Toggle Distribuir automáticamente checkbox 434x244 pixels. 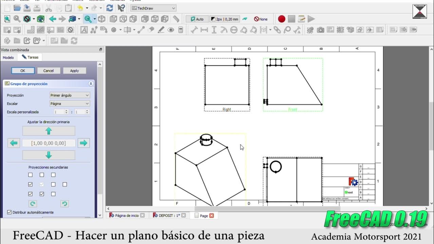pyautogui.click(x=9, y=212)
